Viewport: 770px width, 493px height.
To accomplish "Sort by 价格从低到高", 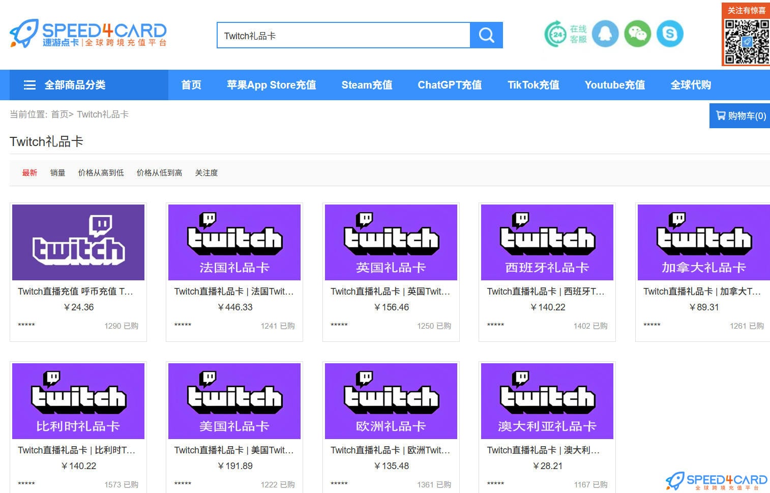I will pyautogui.click(x=159, y=173).
